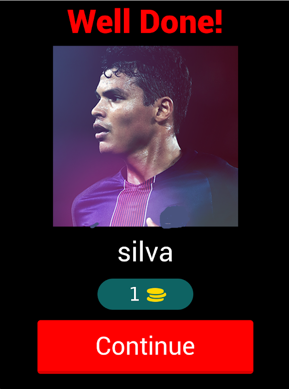Select the number 1 beside the coins
The width and height of the screenshot is (289, 389).
[x=135, y=295]
